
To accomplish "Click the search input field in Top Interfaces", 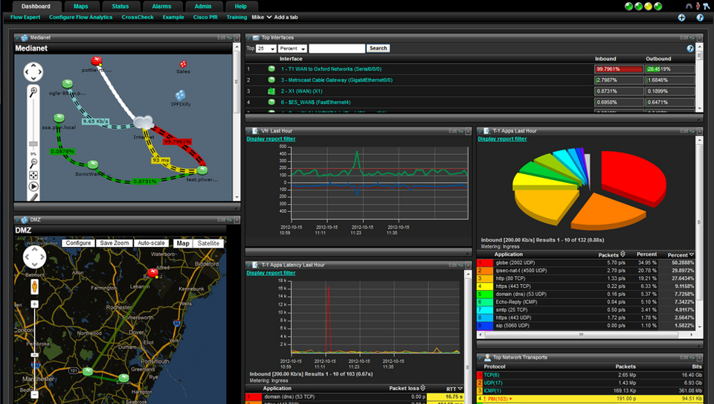I will point(337,48).
